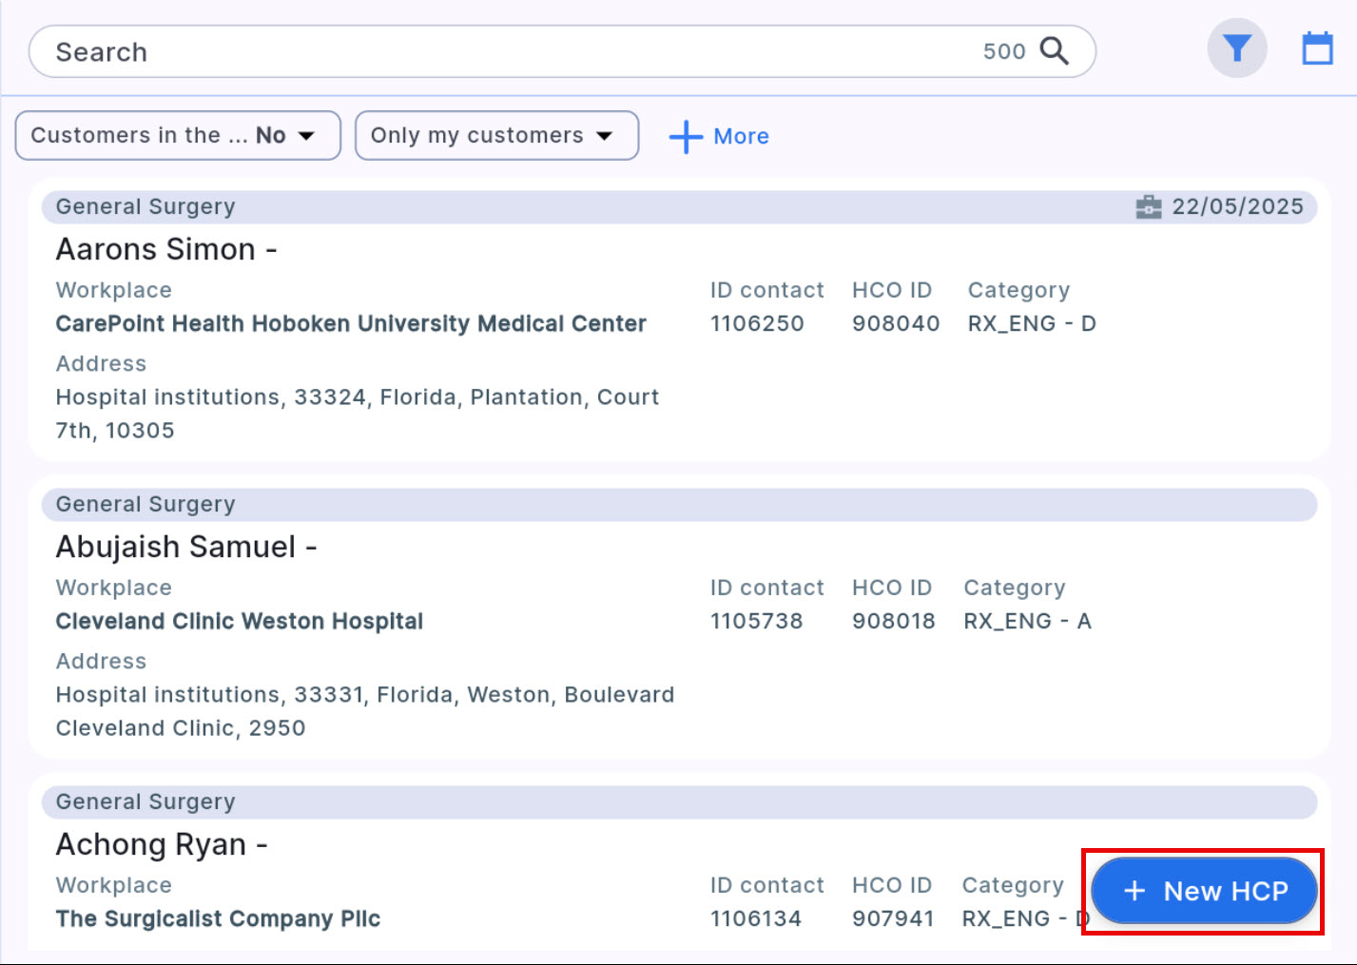Open the 'Only my customers' dropdown
Image resolution: width=1357 pixels, height=965 pixels.
pyautogui.click(x=496, y=136)
